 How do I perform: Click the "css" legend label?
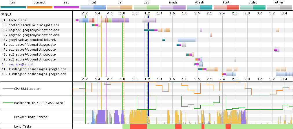(x=146, y=2)
